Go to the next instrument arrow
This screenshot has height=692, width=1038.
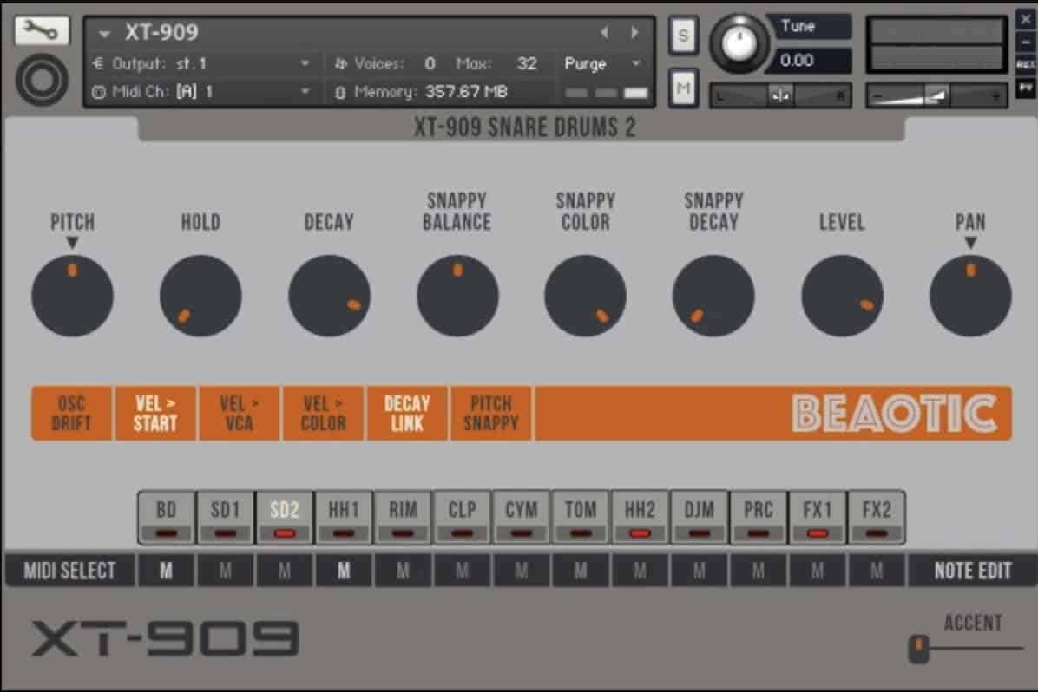pyautogui.click(x=634, y=32)
